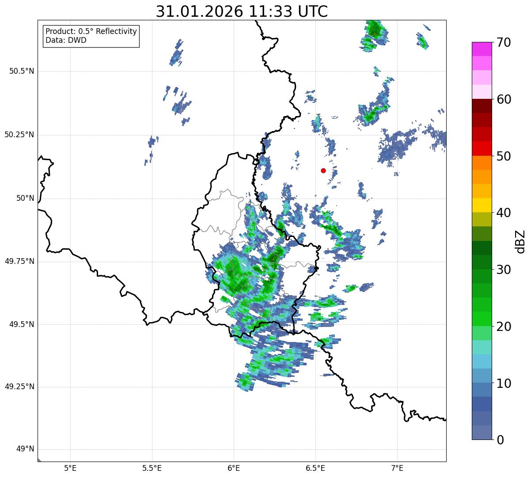The height and width of the screenshot is (477, 531).
Task: Pick the orange swatch just above 50 dBZ
Action: (482, 162)
